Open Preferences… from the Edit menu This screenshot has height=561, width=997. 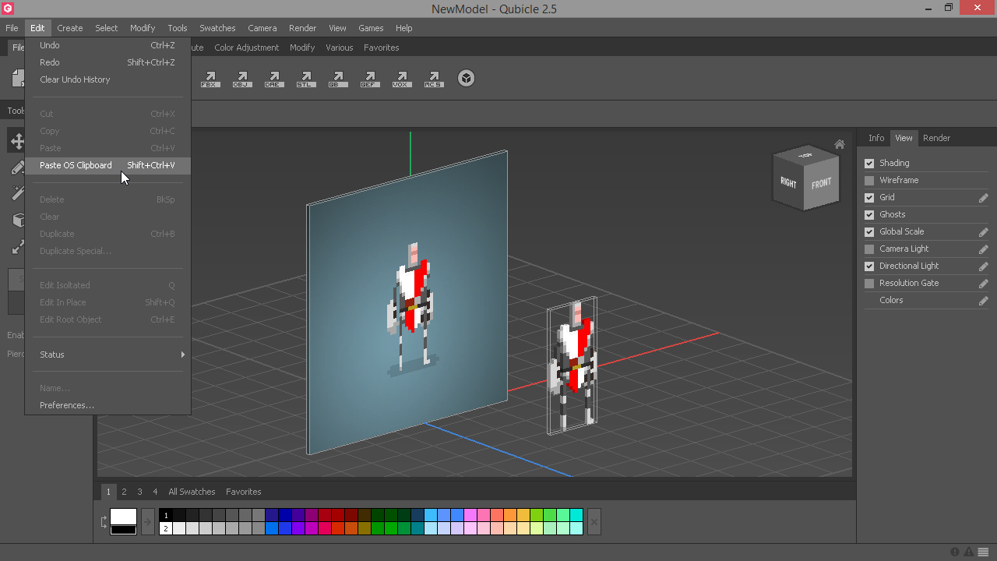click(67, 405)
